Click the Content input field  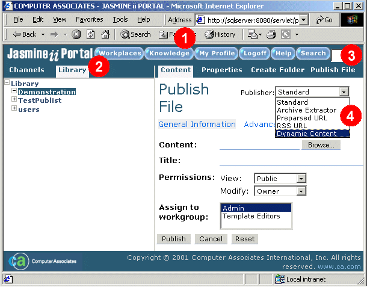click(x=259, y=145)
